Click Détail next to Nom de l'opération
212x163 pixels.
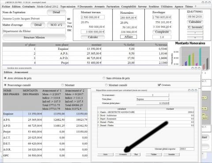(56, 12)
